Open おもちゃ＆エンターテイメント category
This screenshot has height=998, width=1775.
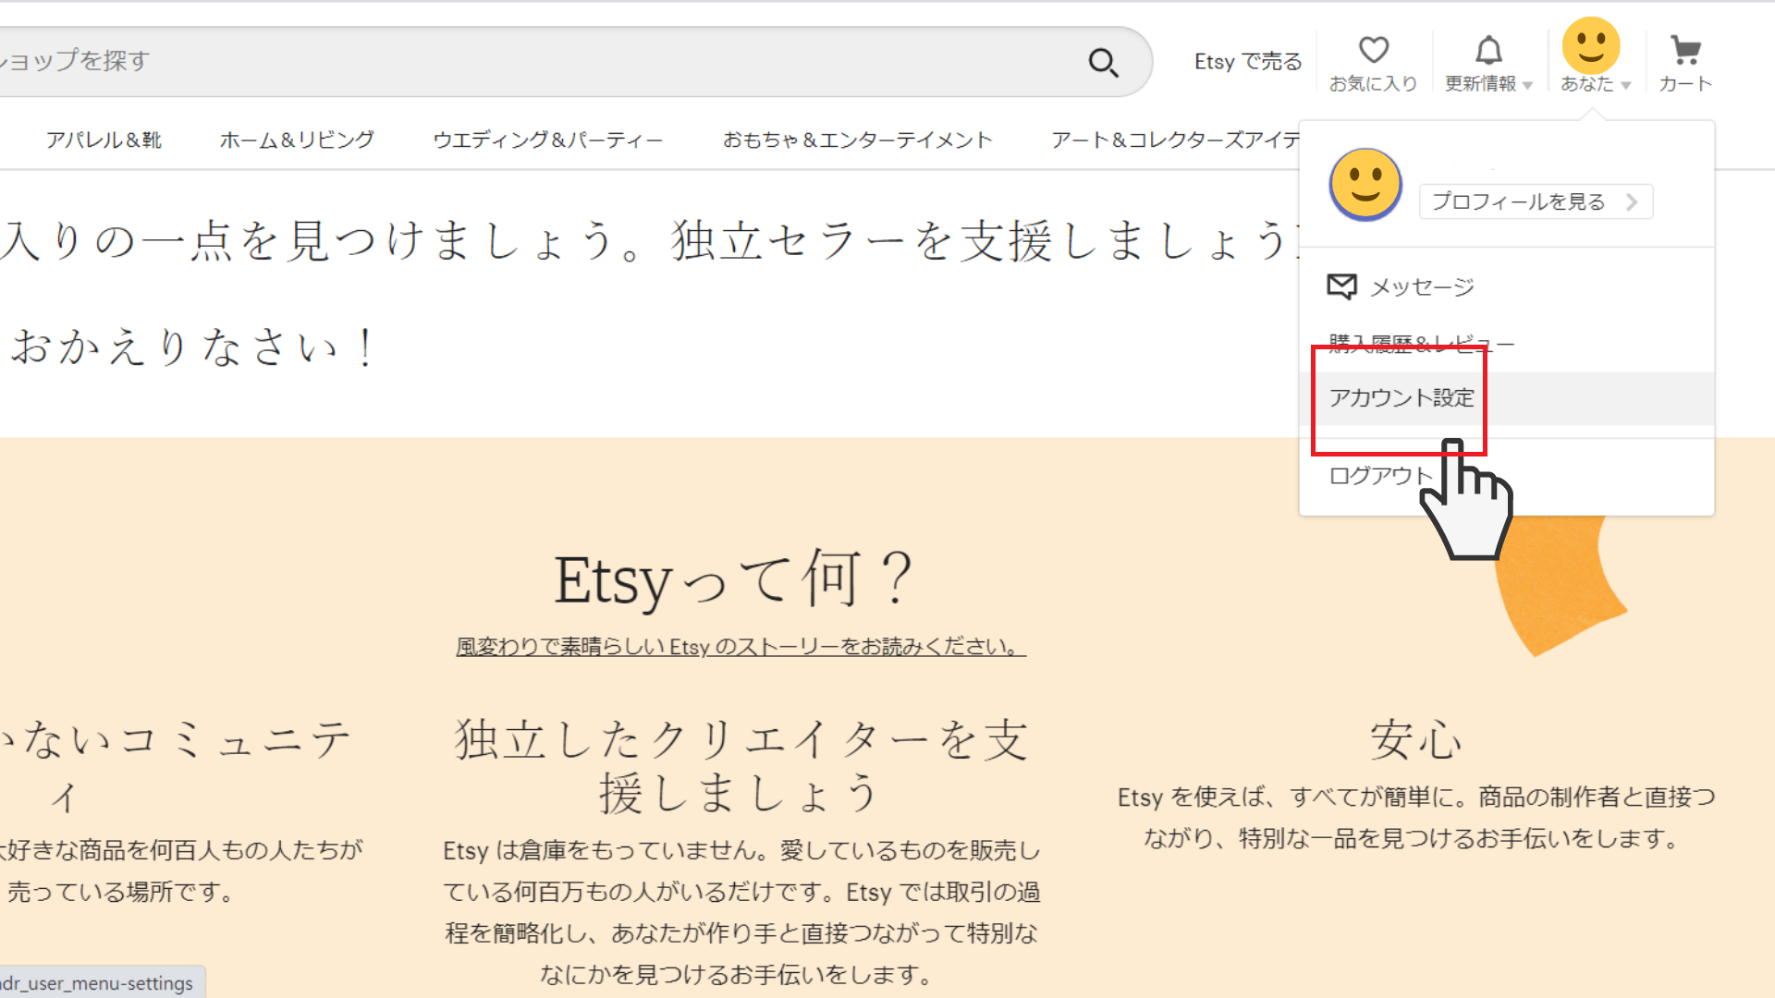(x=858, y=140)
